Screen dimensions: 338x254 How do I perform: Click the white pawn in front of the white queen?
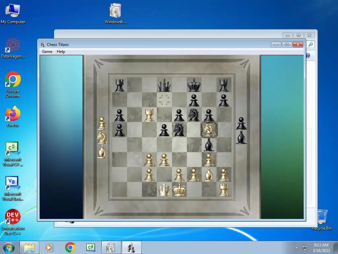click(x=164, y=160)
